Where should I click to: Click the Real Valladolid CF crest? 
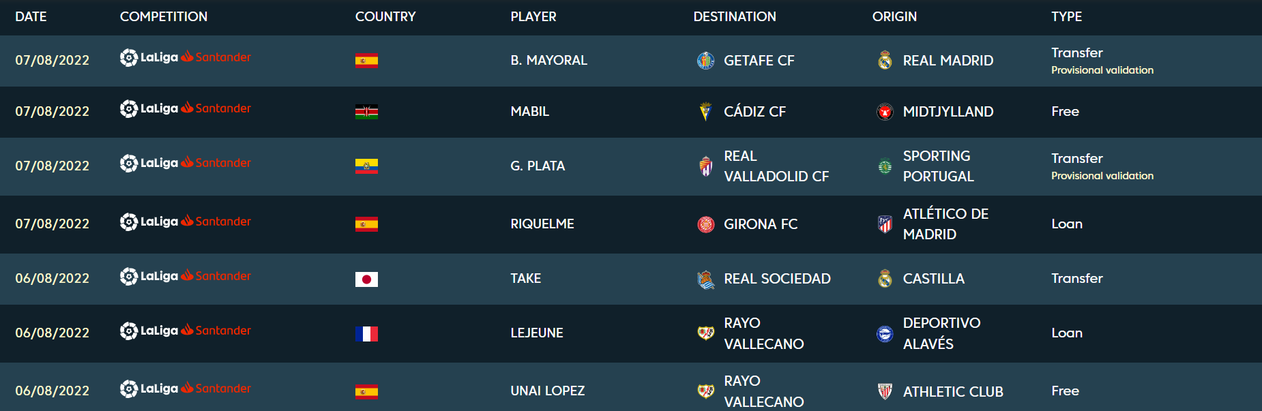(705, 166)
